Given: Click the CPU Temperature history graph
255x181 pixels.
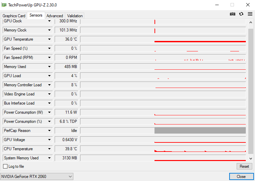Looking at the screenshot, I should [163, 149].
